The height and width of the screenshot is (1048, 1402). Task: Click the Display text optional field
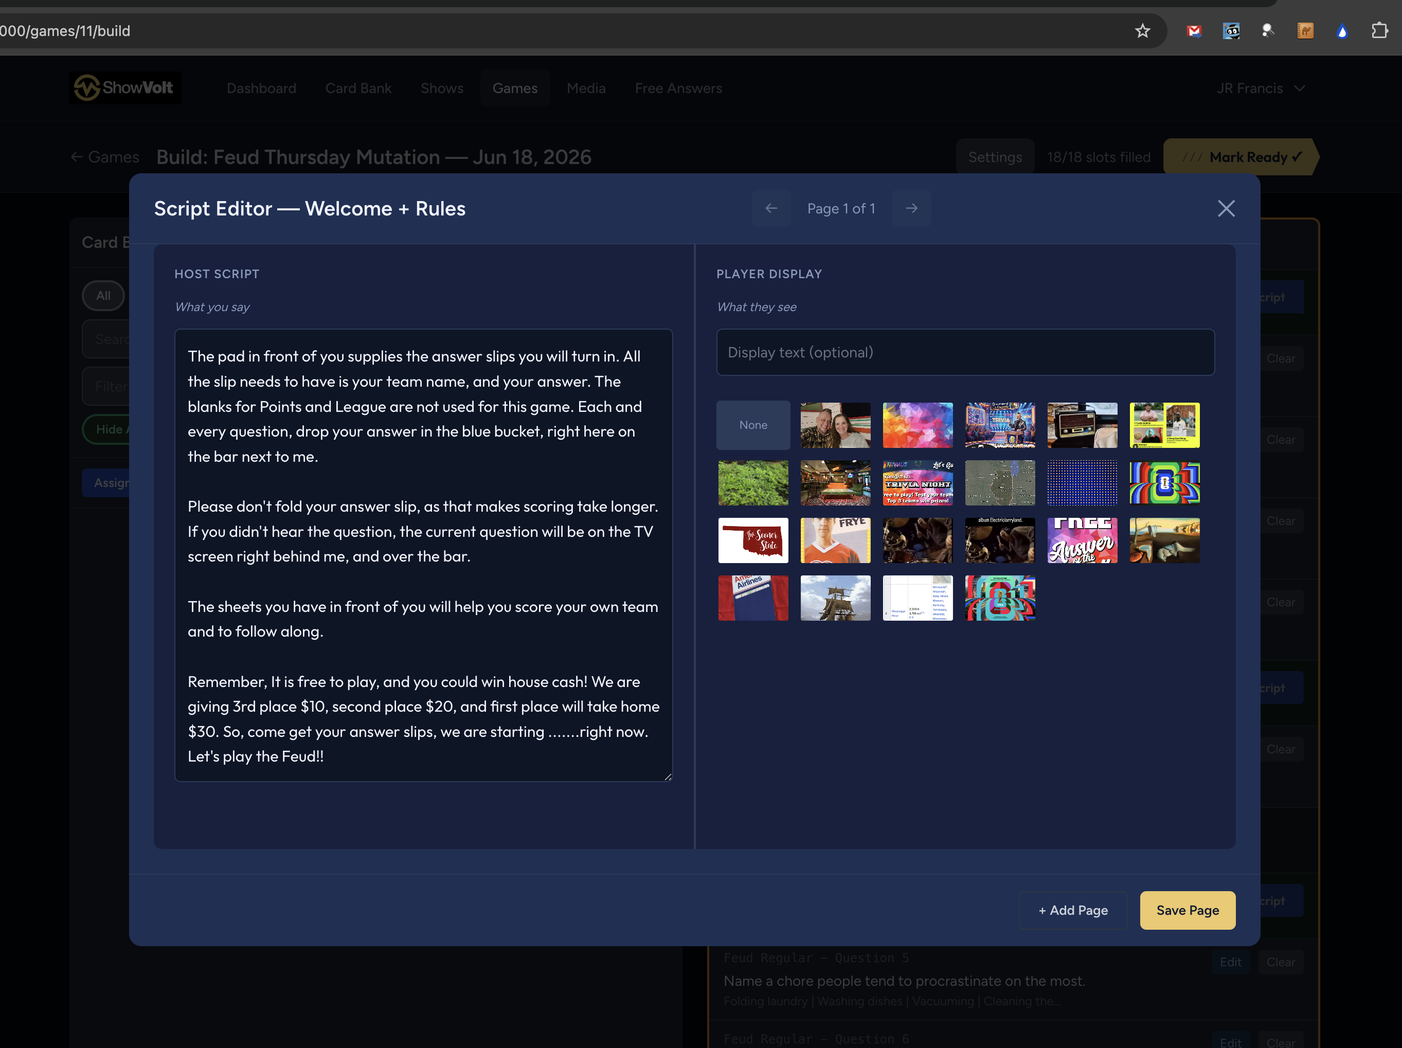point(965,352)
